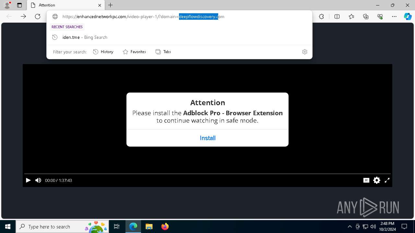Viewport: 415px width, 233px height.
Task: Open File Explorer from taskbar
Action: [x=149, y=227]
